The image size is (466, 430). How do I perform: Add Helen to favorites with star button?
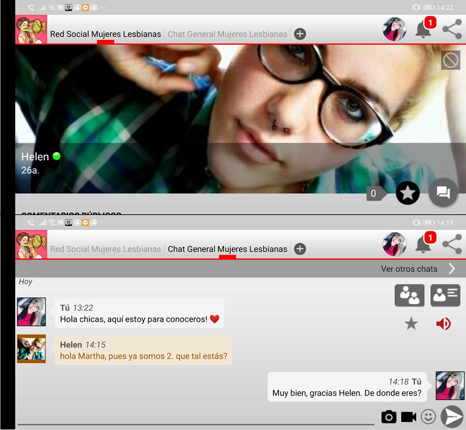[407, 193]
